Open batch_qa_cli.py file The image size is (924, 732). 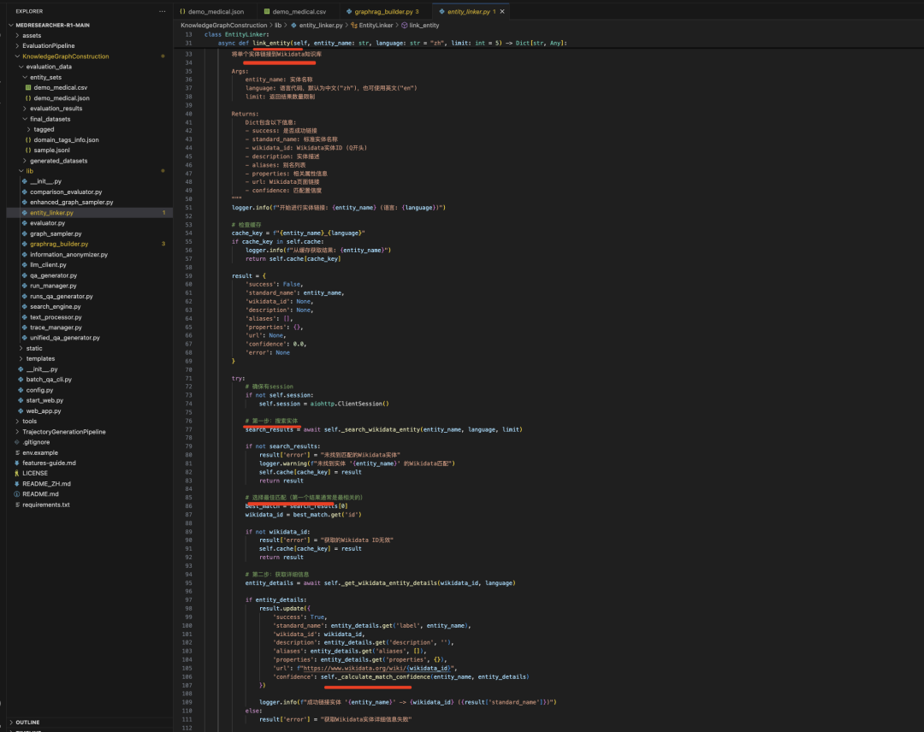(x=49, y=379)
